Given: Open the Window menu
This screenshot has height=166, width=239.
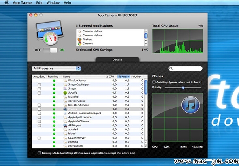Looking at the screenshot, I should [x=53, y=2].
